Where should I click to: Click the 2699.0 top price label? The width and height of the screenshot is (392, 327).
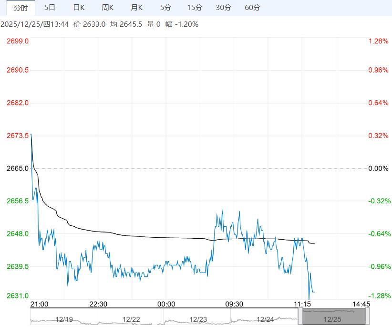pos(17,41)
